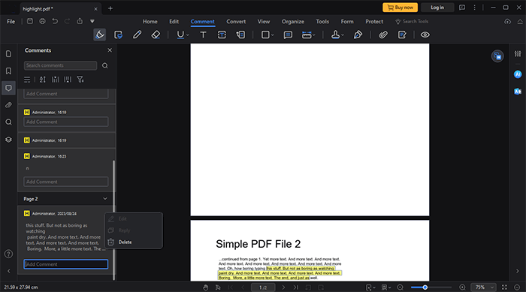
Task: Click the search magnifier beside Search comments
Action: coord(105,66)
